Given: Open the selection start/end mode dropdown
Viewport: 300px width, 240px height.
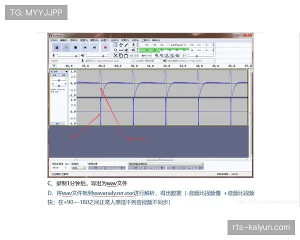Looking at the screenshot, I should coord(166,164).
